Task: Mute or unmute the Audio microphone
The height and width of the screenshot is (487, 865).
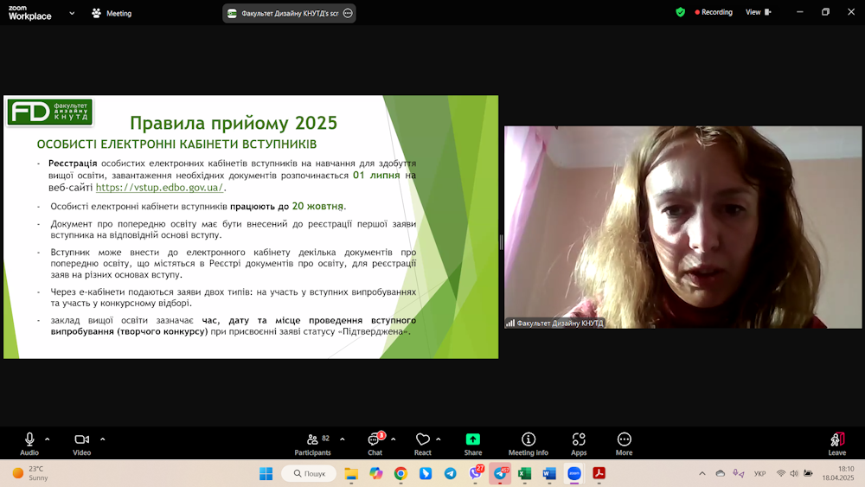Action: [29, 444]
